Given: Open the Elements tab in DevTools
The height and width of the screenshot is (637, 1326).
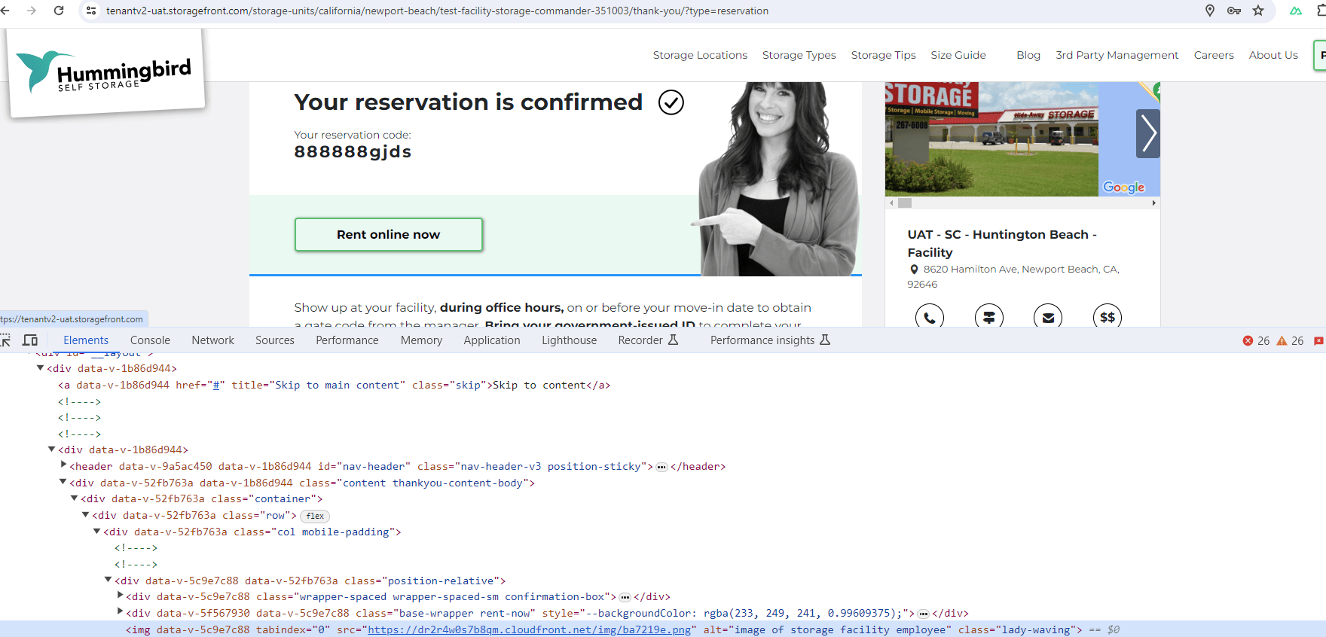Looking at the screenshot, I should pos(86,340).
